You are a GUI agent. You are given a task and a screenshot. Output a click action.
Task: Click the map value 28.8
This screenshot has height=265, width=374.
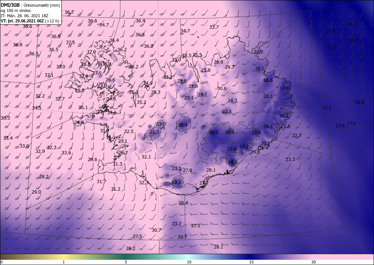(86, 64)
